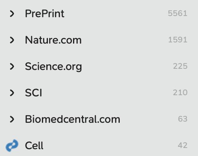Image resolution: width=198 pixels, height=156 pixels.
Task: Click PrePrint unread count 5561
Action: coord(178,13)
